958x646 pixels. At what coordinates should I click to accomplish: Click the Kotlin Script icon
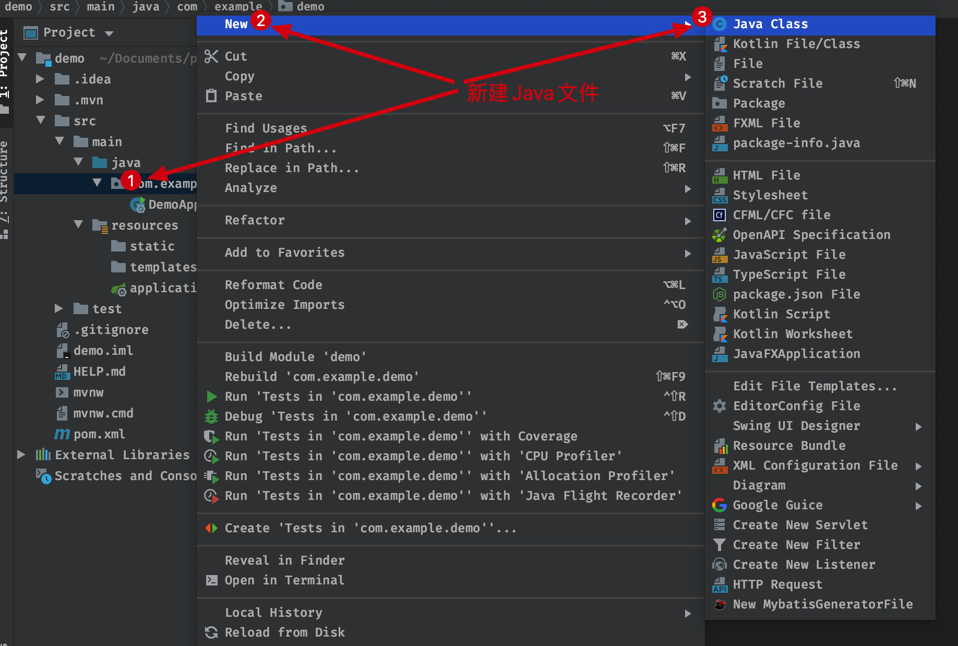tap(720, 314)
